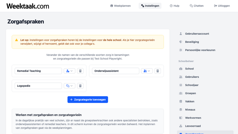Viewport: 238px width, 134px height.
Task: Click the sliders icon beside Persoonlijke voorkeuren
Action: (181, 50)
